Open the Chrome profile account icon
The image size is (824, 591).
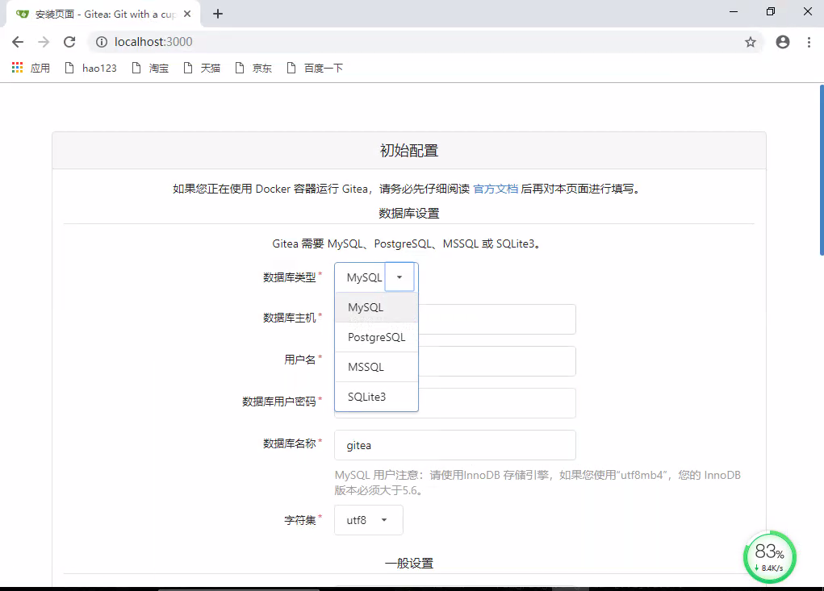click(x=783, y=42)
